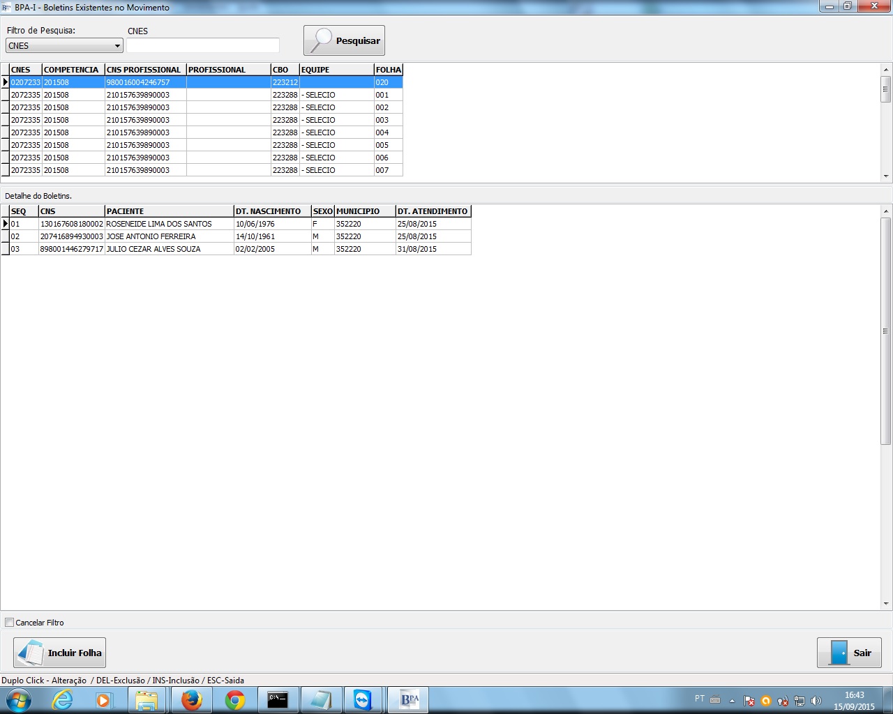Click the tray icon with red X beside network
The width and height of the screenshot is (893, 714).
tap(782, 700)
